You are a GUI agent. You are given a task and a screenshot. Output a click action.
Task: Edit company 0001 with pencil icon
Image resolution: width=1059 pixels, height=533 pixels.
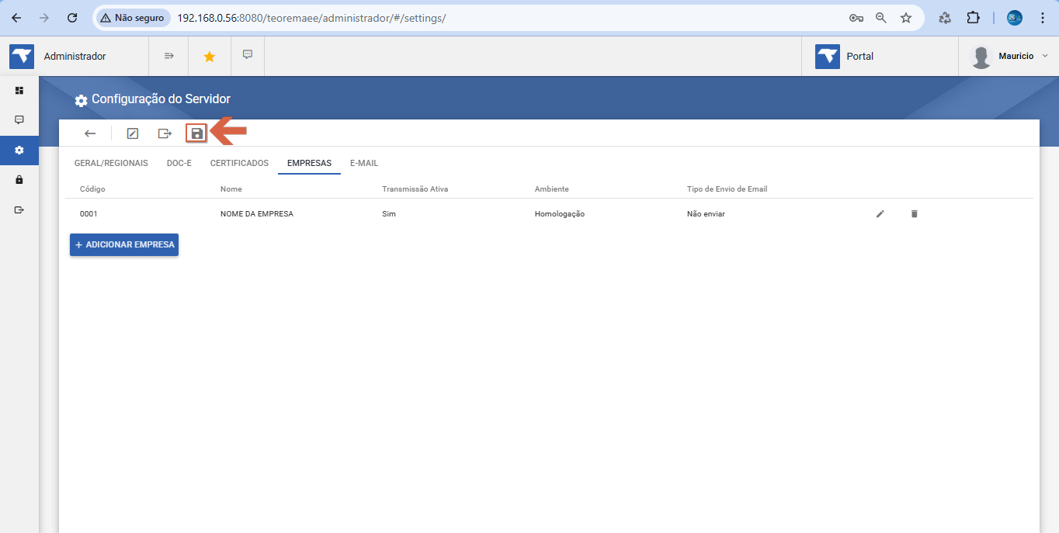point(880,213)
